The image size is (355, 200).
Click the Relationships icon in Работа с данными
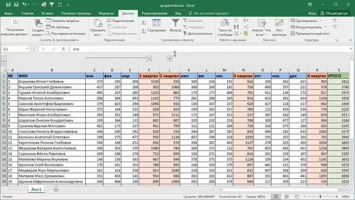tap(246, 27)
